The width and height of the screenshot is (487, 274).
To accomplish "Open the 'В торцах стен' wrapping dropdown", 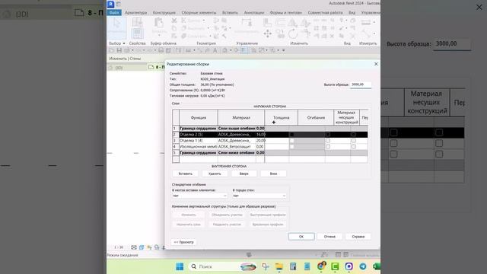I will click(259, 196).
